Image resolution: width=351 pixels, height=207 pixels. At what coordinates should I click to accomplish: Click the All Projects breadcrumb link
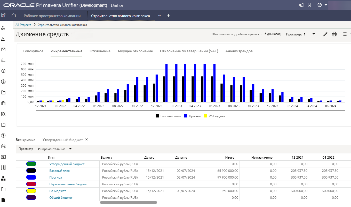tap(23, 25)
